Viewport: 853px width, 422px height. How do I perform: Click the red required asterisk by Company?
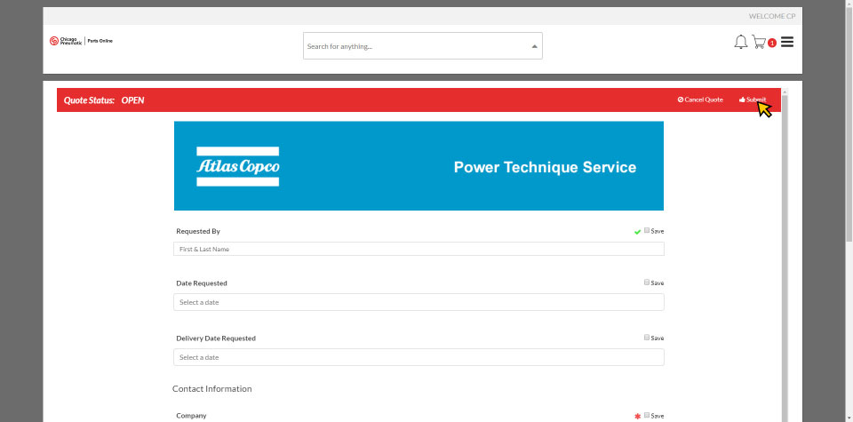tap(638, 417)
